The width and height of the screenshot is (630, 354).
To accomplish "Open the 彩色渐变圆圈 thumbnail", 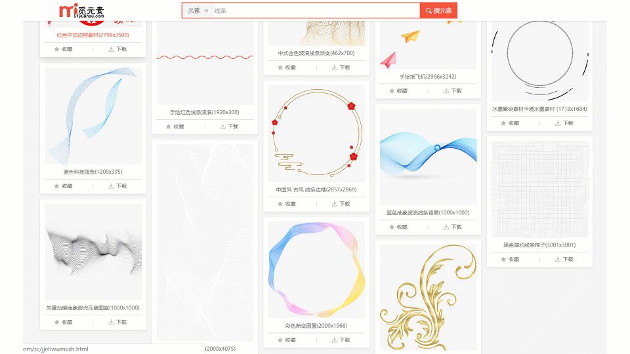I will [x=316, y=269].
